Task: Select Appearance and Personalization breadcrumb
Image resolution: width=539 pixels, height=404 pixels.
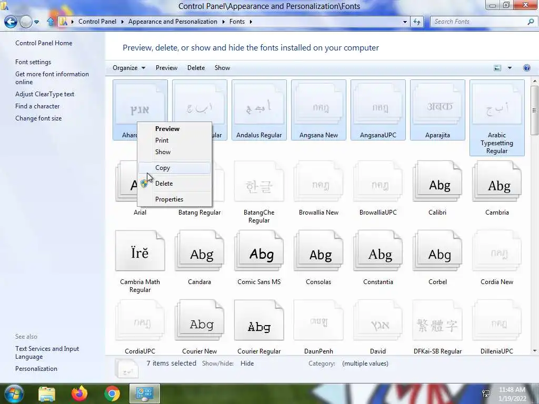Action: pyautogui.click(x=173, y=22)
